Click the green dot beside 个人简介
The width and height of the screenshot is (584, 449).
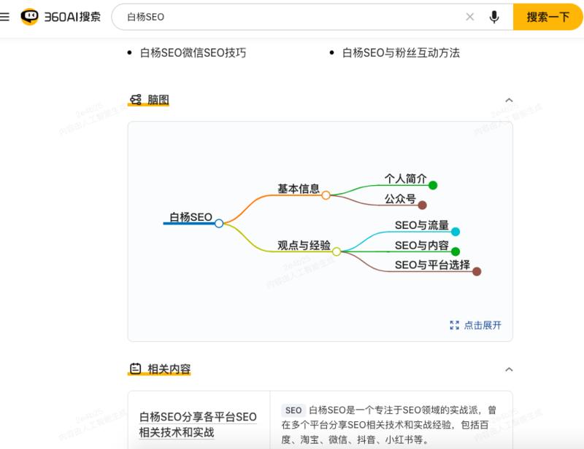(x=433, y=185)
